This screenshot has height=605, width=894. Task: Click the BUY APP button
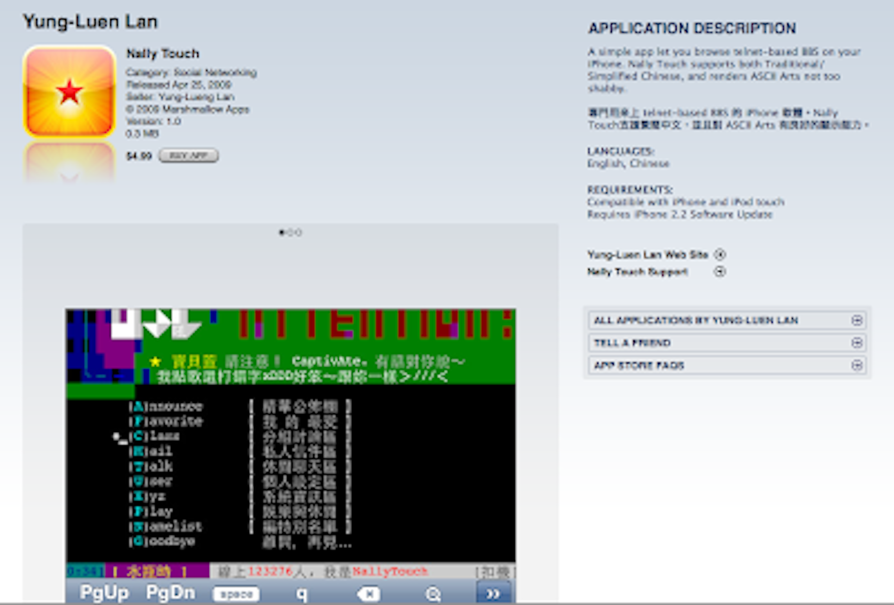tap(188, 156)
